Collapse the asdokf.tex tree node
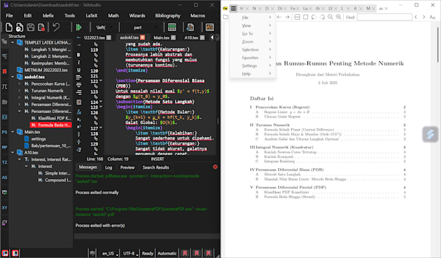Screen dimensions: 441x258 tap(13, 77)
